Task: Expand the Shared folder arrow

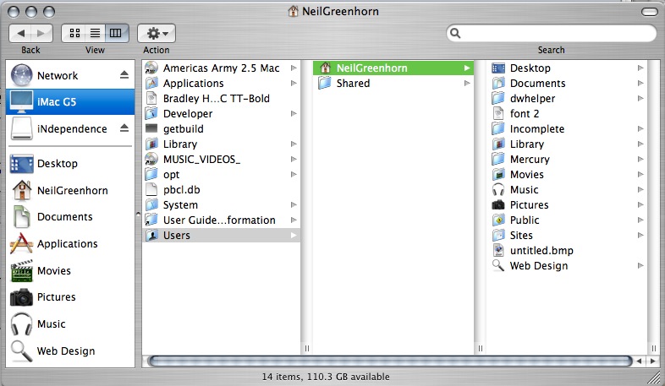Action: tap(467, 83)
